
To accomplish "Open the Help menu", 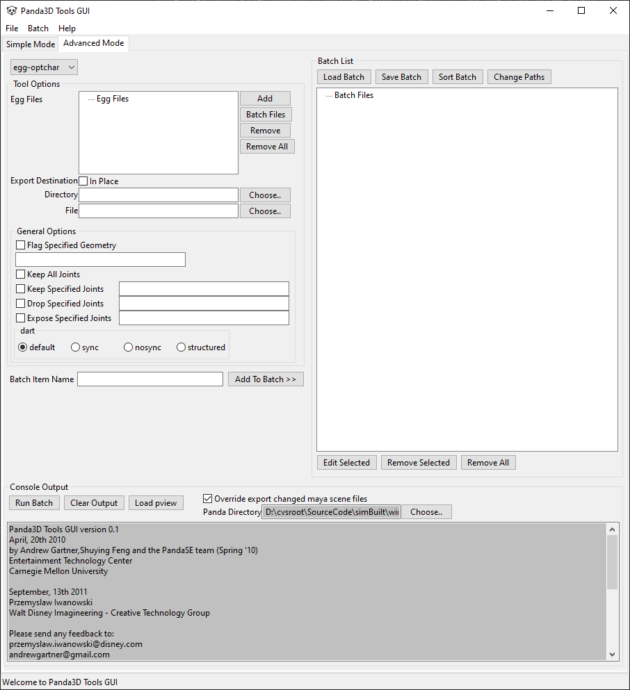I will [67, 28].
